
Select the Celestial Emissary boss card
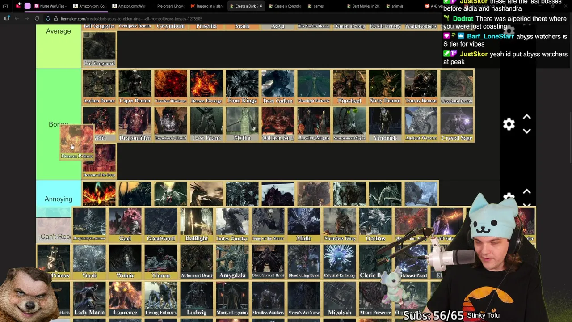[340, 262]
